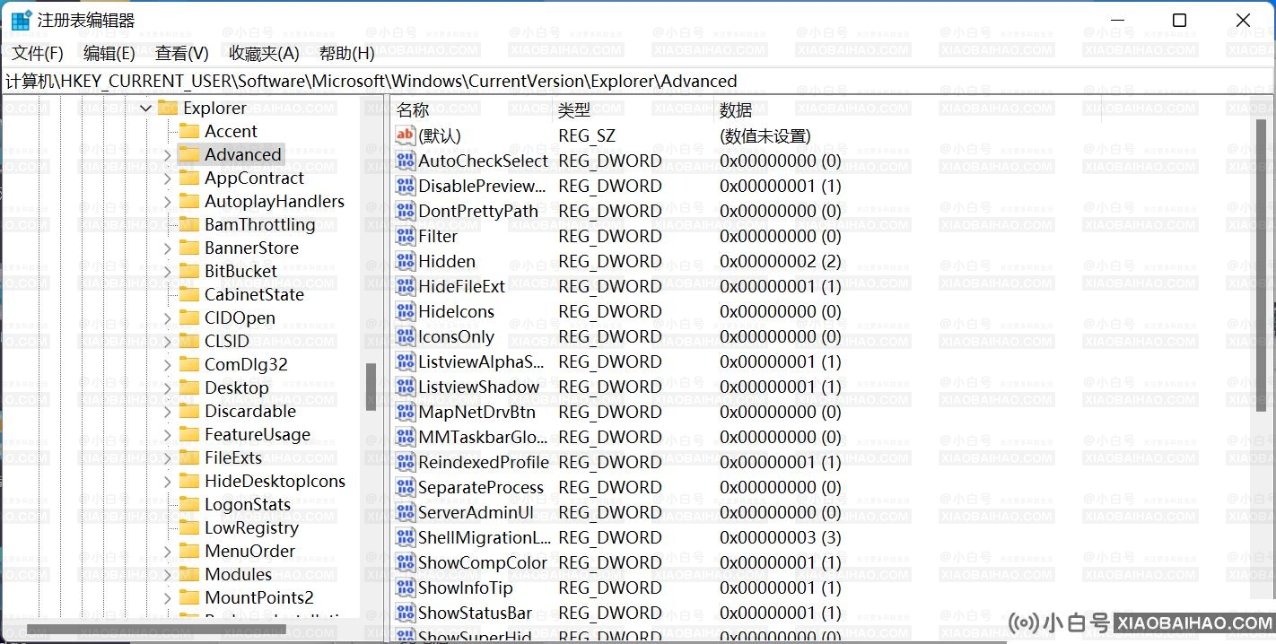The height and width of the screenshot is (644, 1276).
Task: Open the 收藏夹(A) menu
Action: 264,53
